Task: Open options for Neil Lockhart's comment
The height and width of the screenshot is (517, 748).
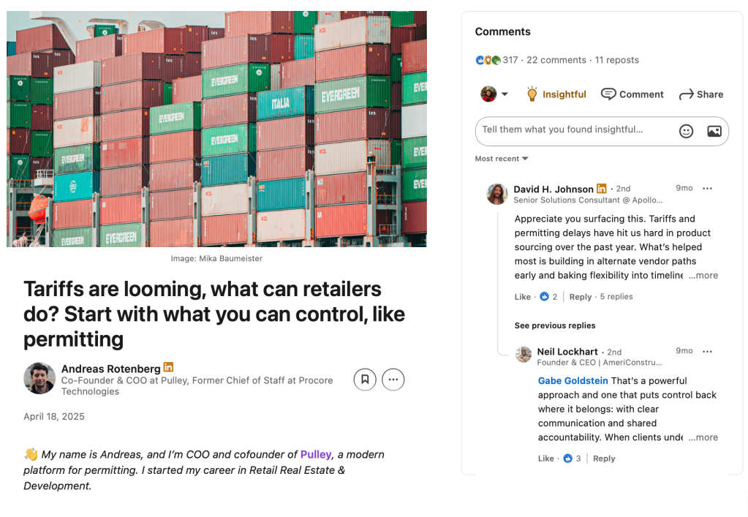Action: tap(707, 351)
